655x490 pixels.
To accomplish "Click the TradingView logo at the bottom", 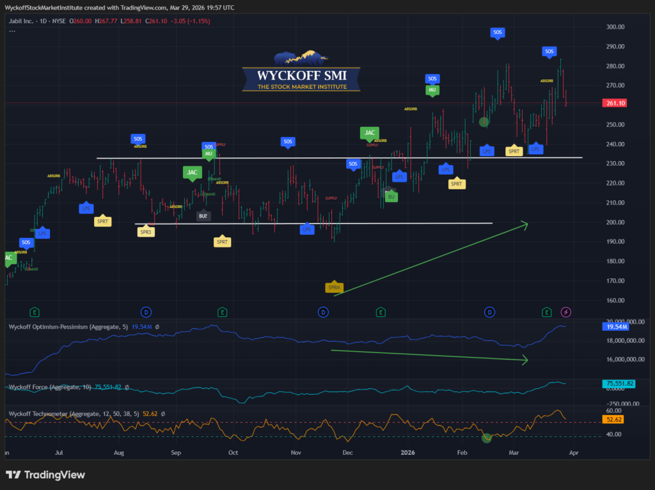I will 45,475.
